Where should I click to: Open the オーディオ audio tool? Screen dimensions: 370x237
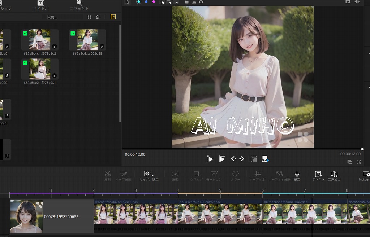tap(257, 176)
